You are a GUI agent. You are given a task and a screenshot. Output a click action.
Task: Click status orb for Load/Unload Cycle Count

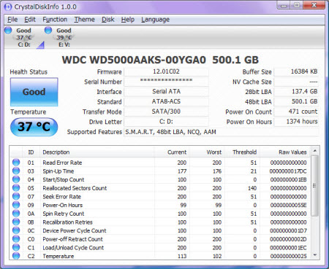point(16,247)
